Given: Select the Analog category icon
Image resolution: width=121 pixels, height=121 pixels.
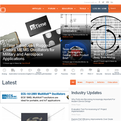Looking at the screenshot, I should [4, 70].
